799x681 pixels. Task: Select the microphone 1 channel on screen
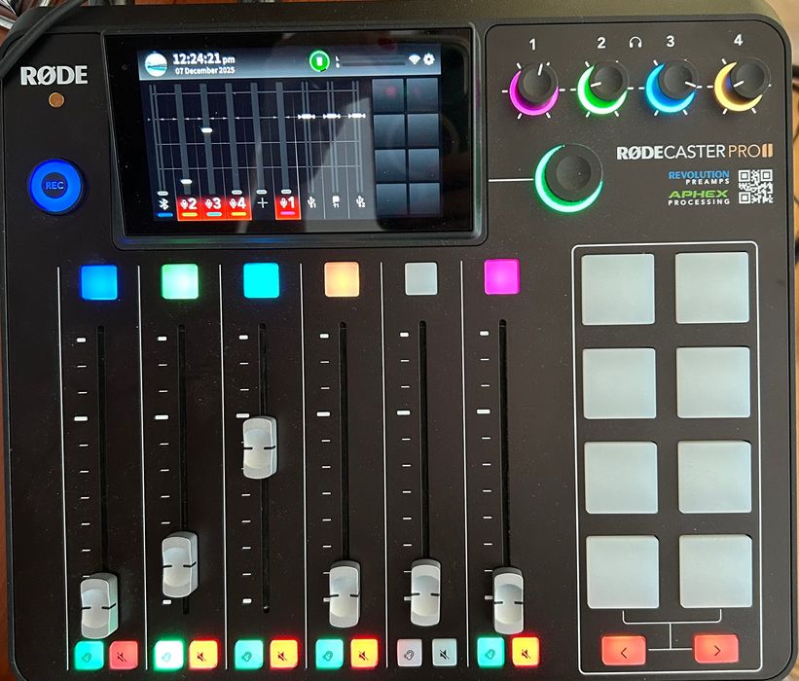(287, 206)
